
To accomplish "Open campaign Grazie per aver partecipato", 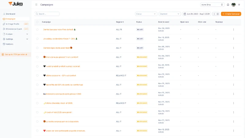I will click(64, 131).
